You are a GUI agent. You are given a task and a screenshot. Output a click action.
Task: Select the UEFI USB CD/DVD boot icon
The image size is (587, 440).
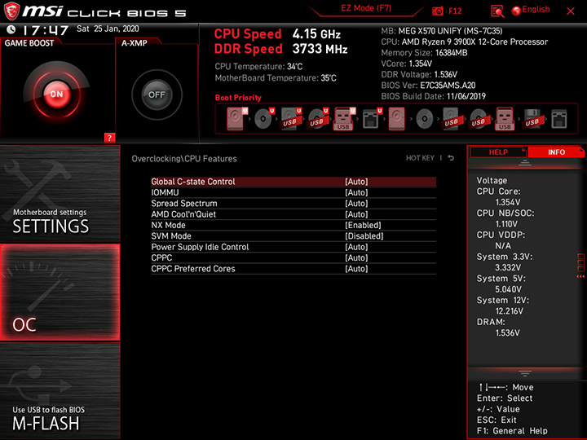[318, 119]
